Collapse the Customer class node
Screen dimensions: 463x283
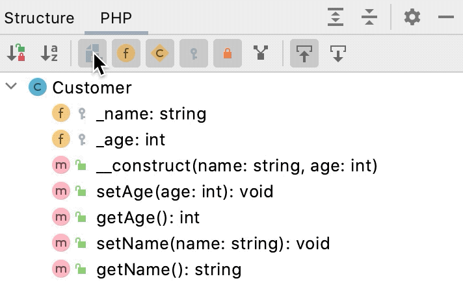click(11, 88)
